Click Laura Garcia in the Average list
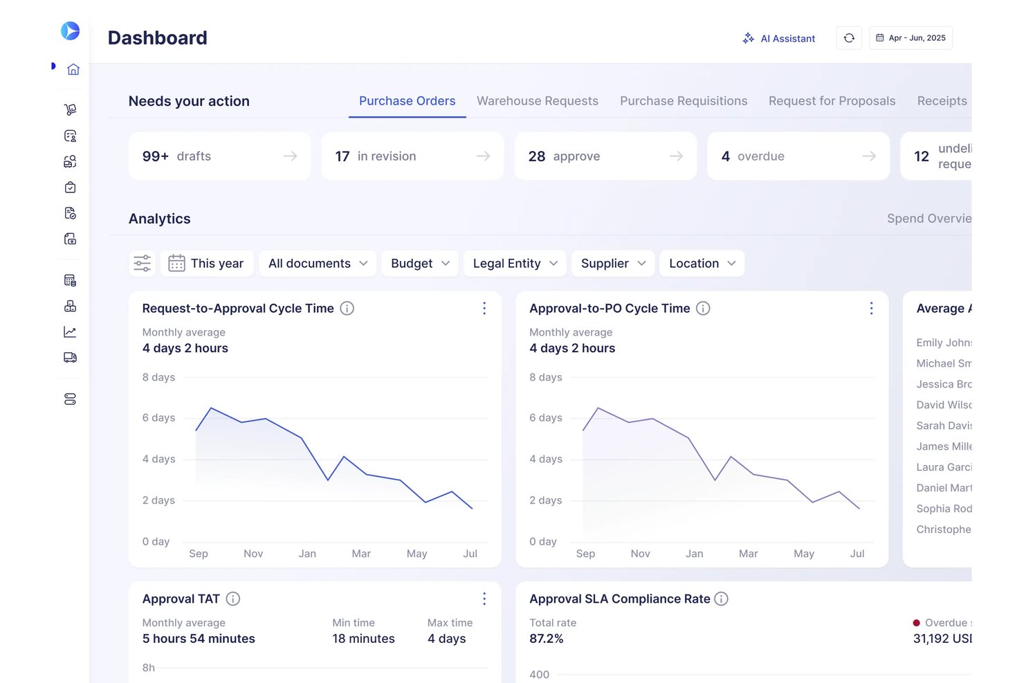Screen dimensions: 1024x683 tap(944, 467)
